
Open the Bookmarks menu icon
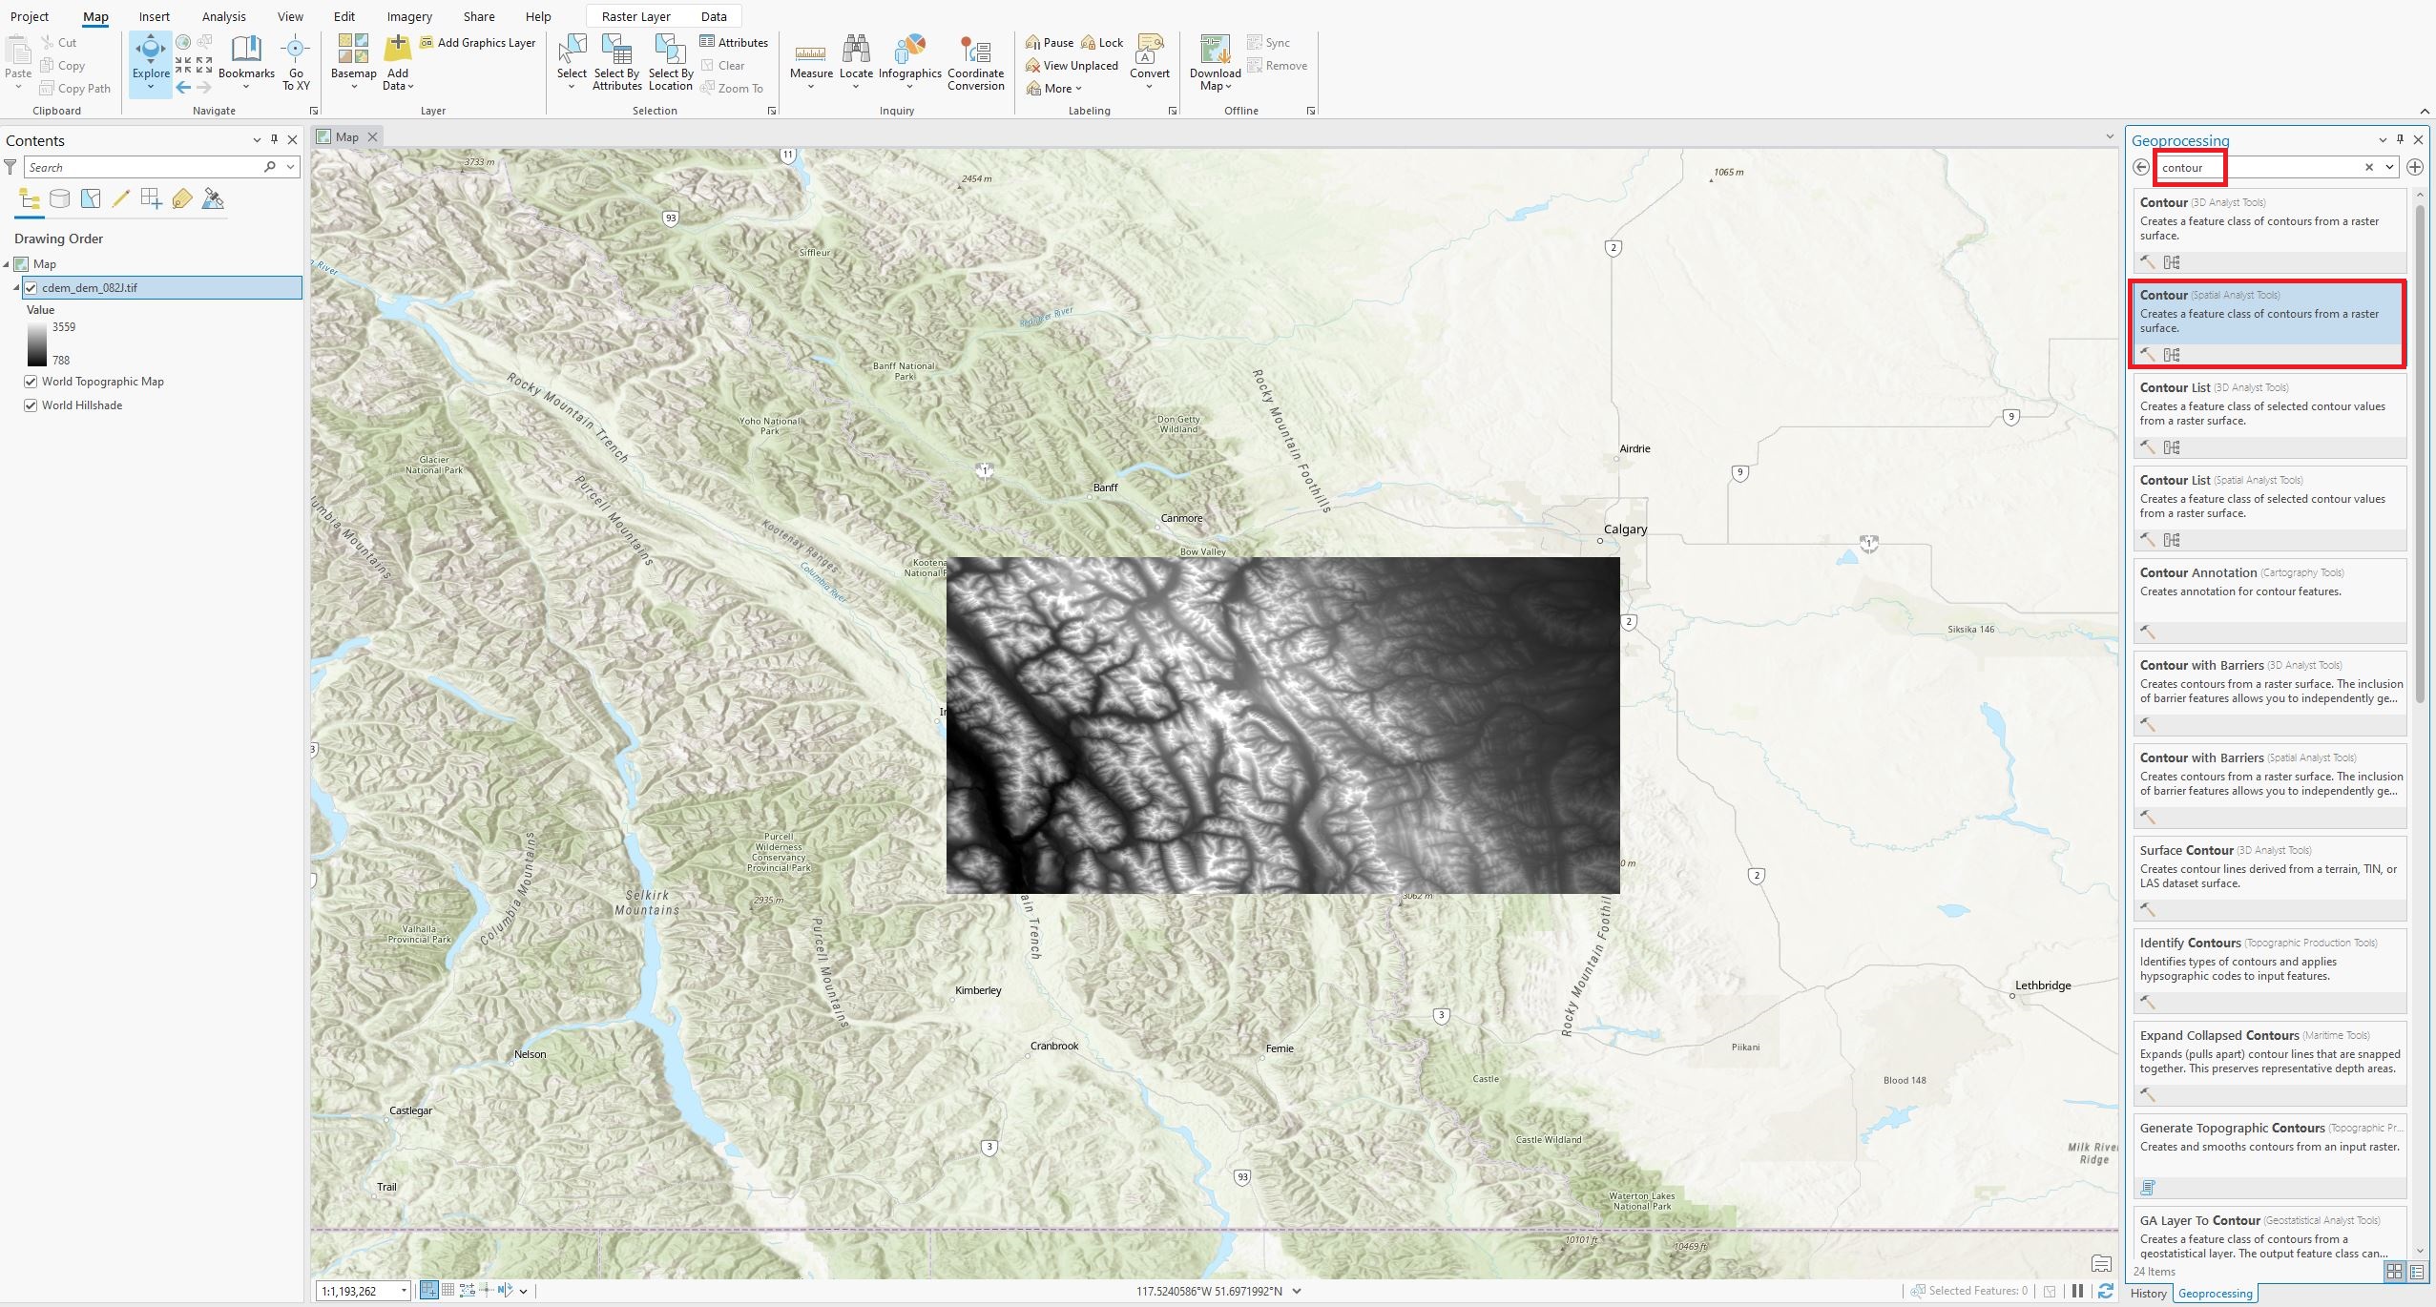(246, 50)
